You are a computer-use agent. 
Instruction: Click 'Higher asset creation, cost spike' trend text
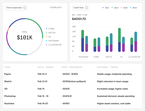pyautogui.click(x=114, y=103)
